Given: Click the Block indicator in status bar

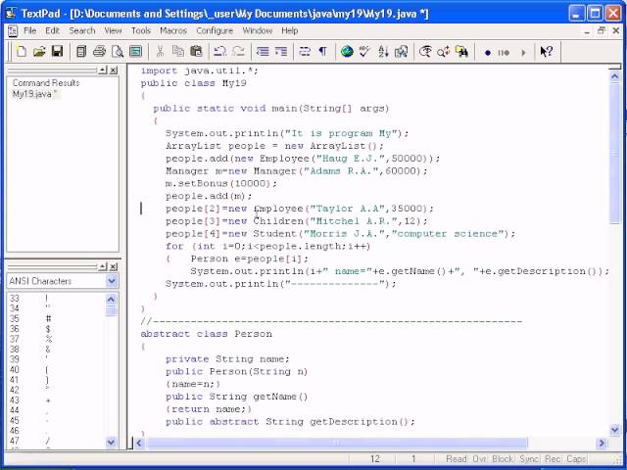Looking at the screenshot, I should point(503,459).
